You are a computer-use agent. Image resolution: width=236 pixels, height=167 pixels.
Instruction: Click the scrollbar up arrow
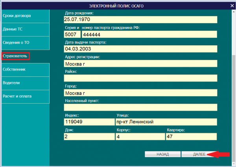pos(234,11)
